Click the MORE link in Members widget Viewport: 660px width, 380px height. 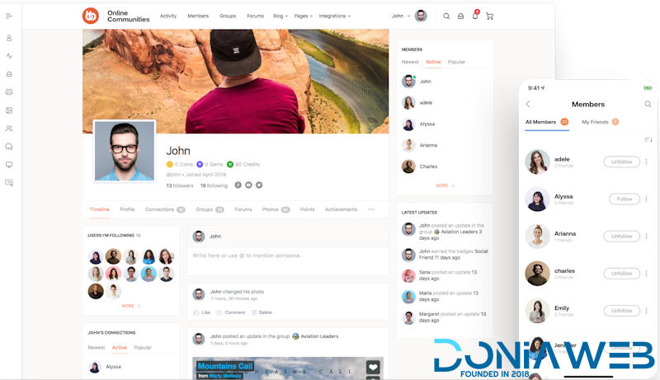click(445, 185)
